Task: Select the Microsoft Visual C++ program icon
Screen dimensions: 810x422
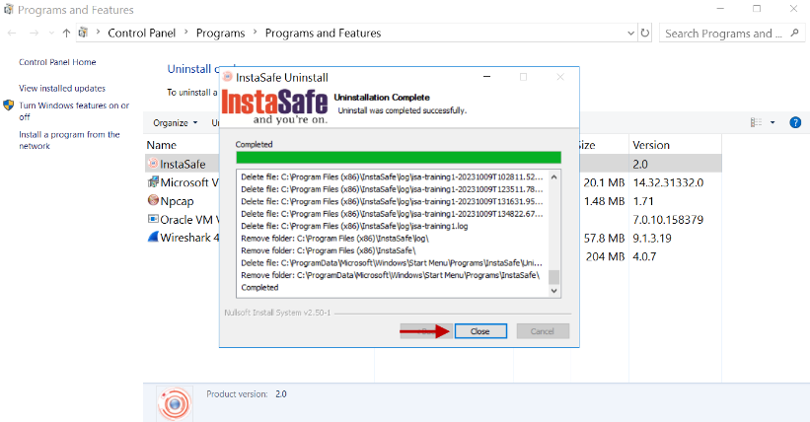Action: point(153,182)
